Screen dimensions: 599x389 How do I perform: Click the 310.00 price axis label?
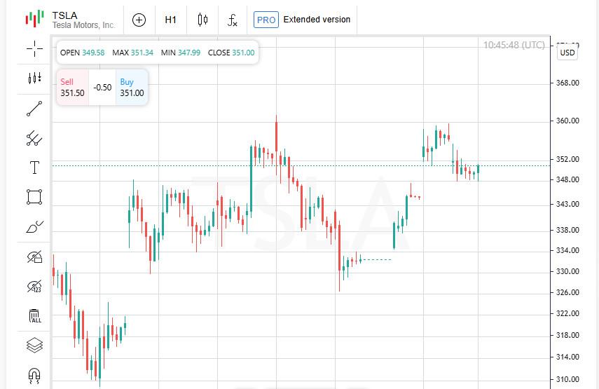[567, 379]
